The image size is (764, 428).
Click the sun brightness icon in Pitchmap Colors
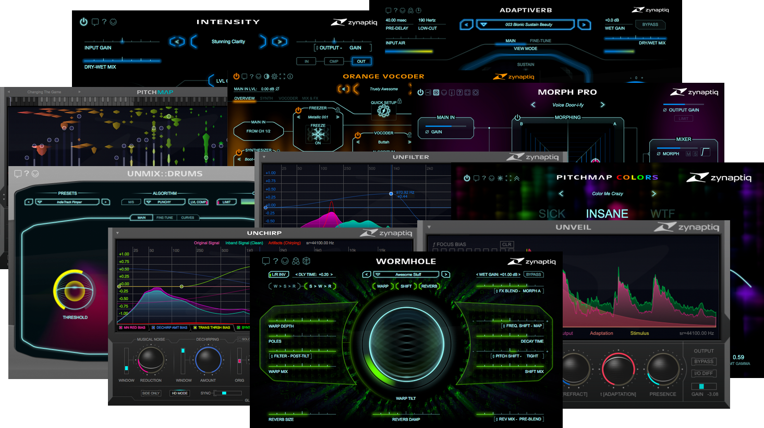(x=500, y=178)
